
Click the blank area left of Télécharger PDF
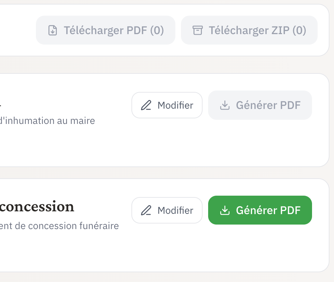(17, 31)
